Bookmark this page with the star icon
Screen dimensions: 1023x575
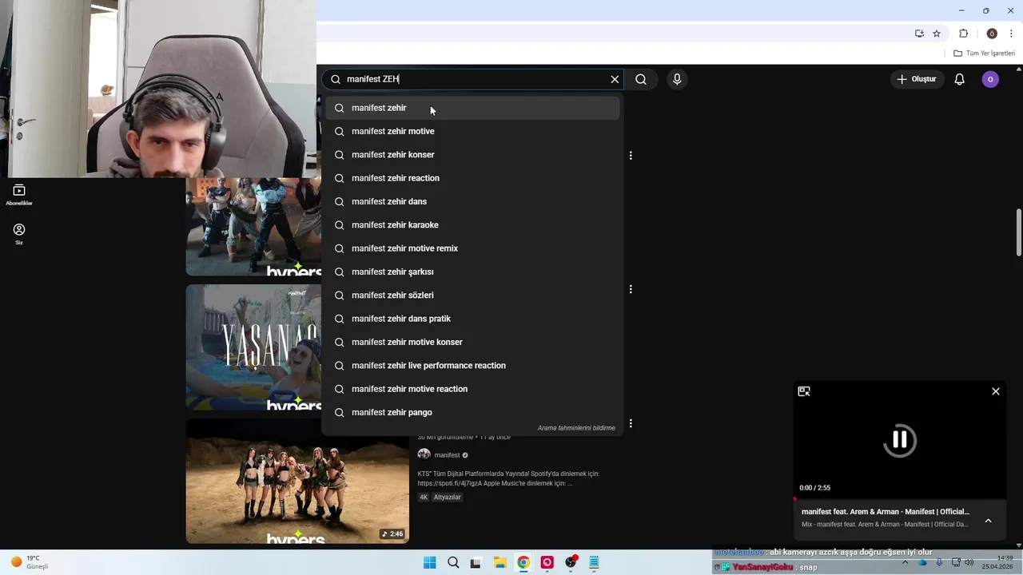click(937, 34)
